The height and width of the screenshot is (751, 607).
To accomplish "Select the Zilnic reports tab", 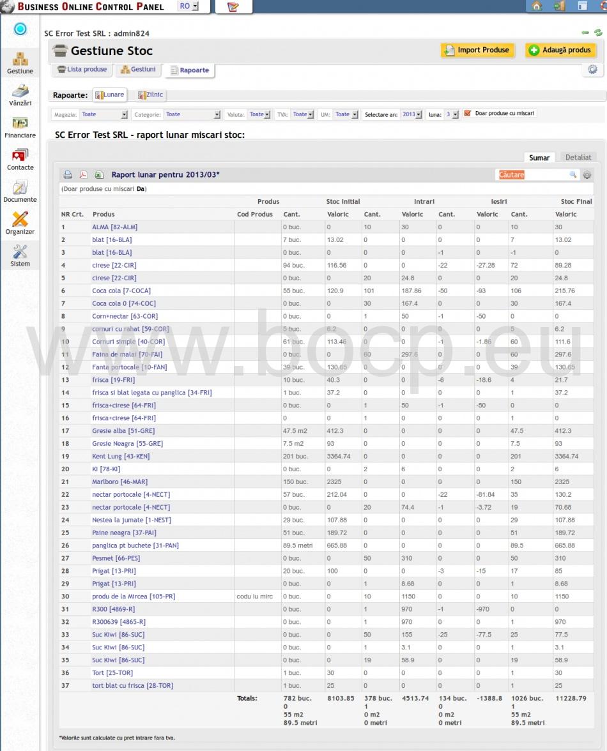I will [150, 95].
